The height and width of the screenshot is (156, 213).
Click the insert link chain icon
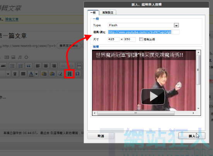(x=63, y=66)
